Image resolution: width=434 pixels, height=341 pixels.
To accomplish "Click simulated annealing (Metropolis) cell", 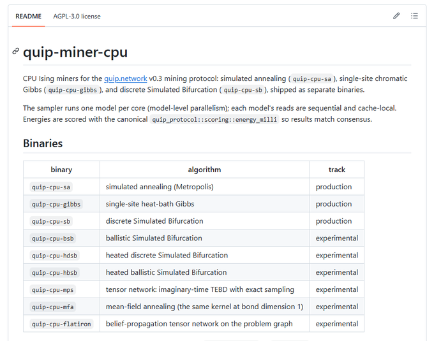I will click(204, 187).
